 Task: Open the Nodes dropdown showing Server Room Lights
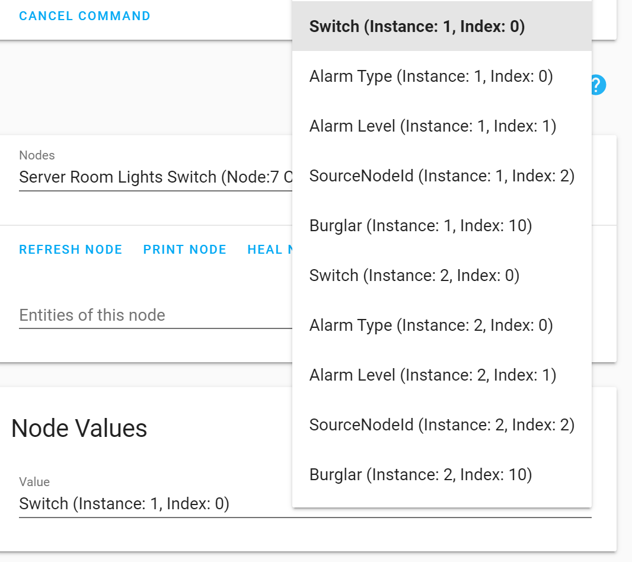pos(155,177)
